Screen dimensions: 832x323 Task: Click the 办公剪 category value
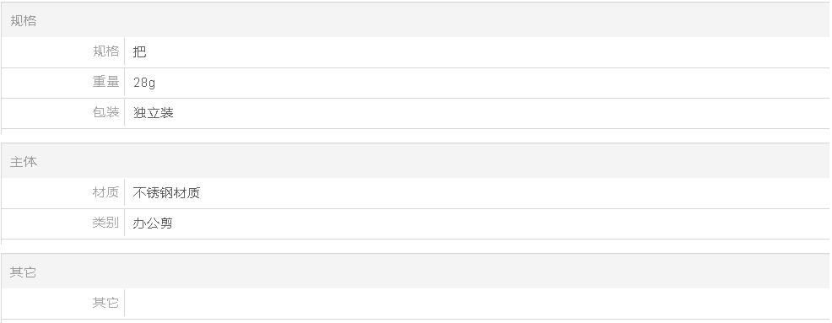(x=153, y=223)
